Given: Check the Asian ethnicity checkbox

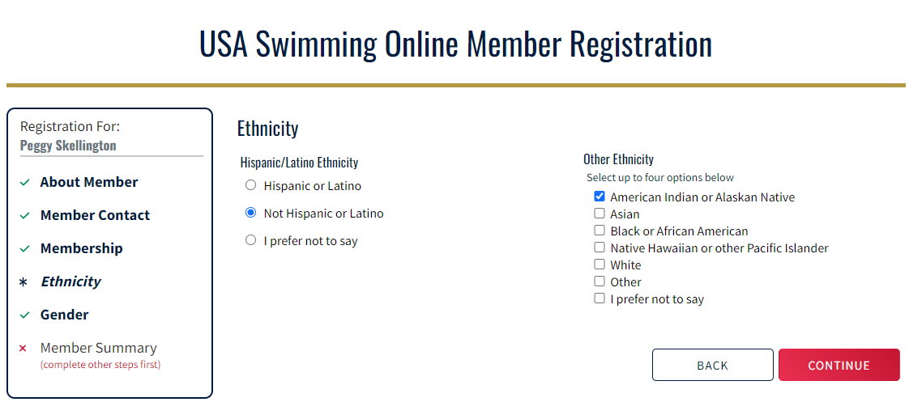Looking at the screenshot, I should pyautogui.click(x=600, y=214).
